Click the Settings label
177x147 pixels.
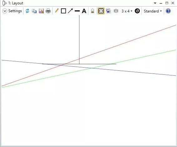(x=15, y=11)
